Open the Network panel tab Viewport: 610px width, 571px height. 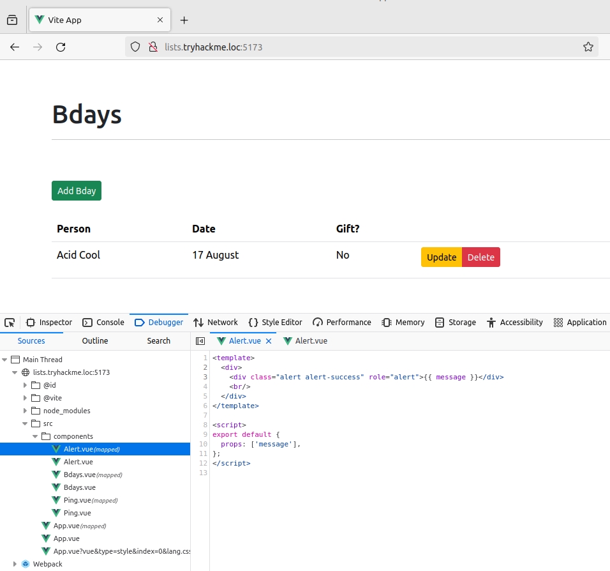click(x=216, y=323)
